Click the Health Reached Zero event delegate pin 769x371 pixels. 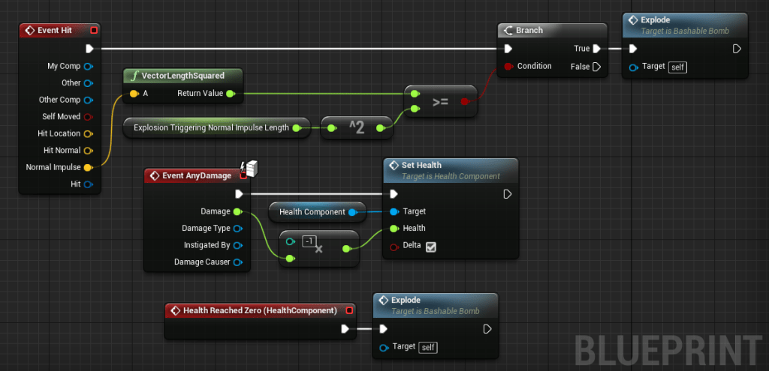(349, 310)
